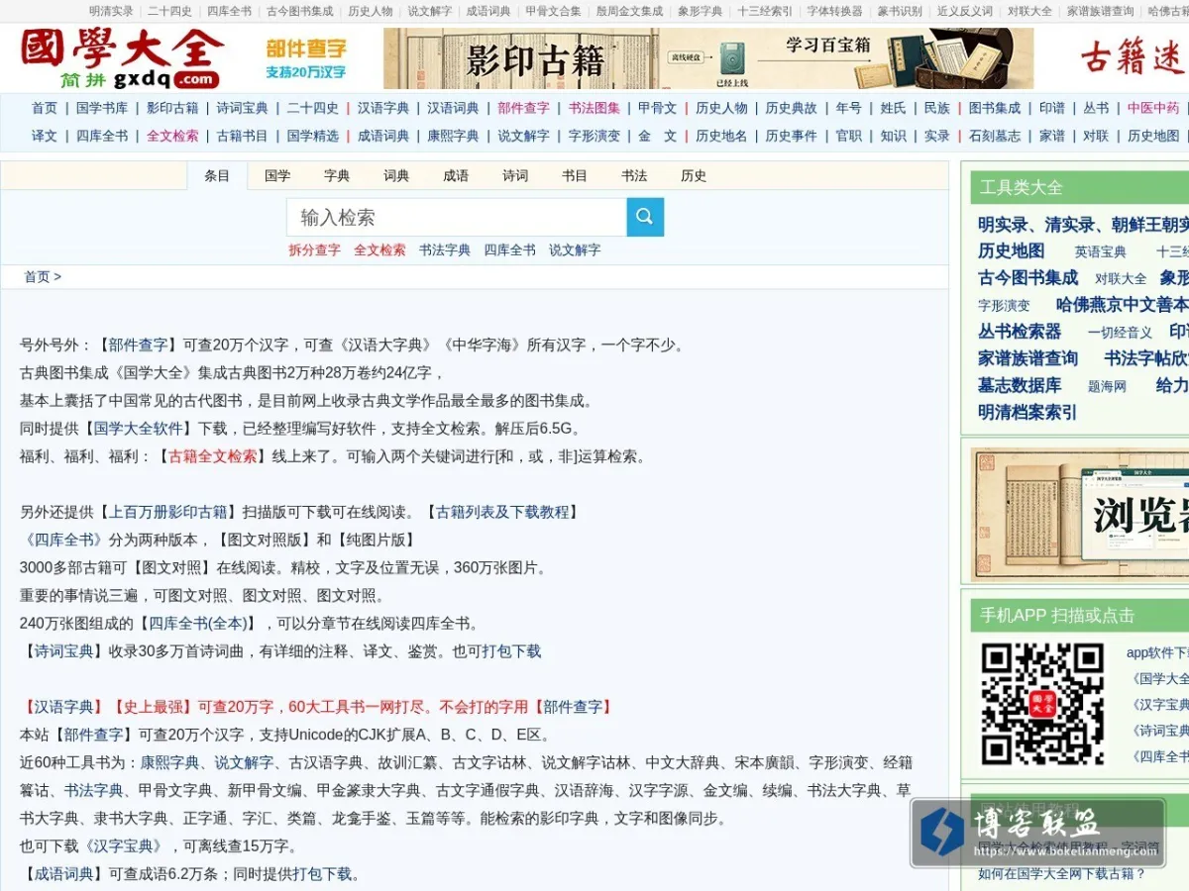The height and width of the screenshot is (891, 1189).
Task: Switch to the 国学 search tab
Action: [277, 175]
